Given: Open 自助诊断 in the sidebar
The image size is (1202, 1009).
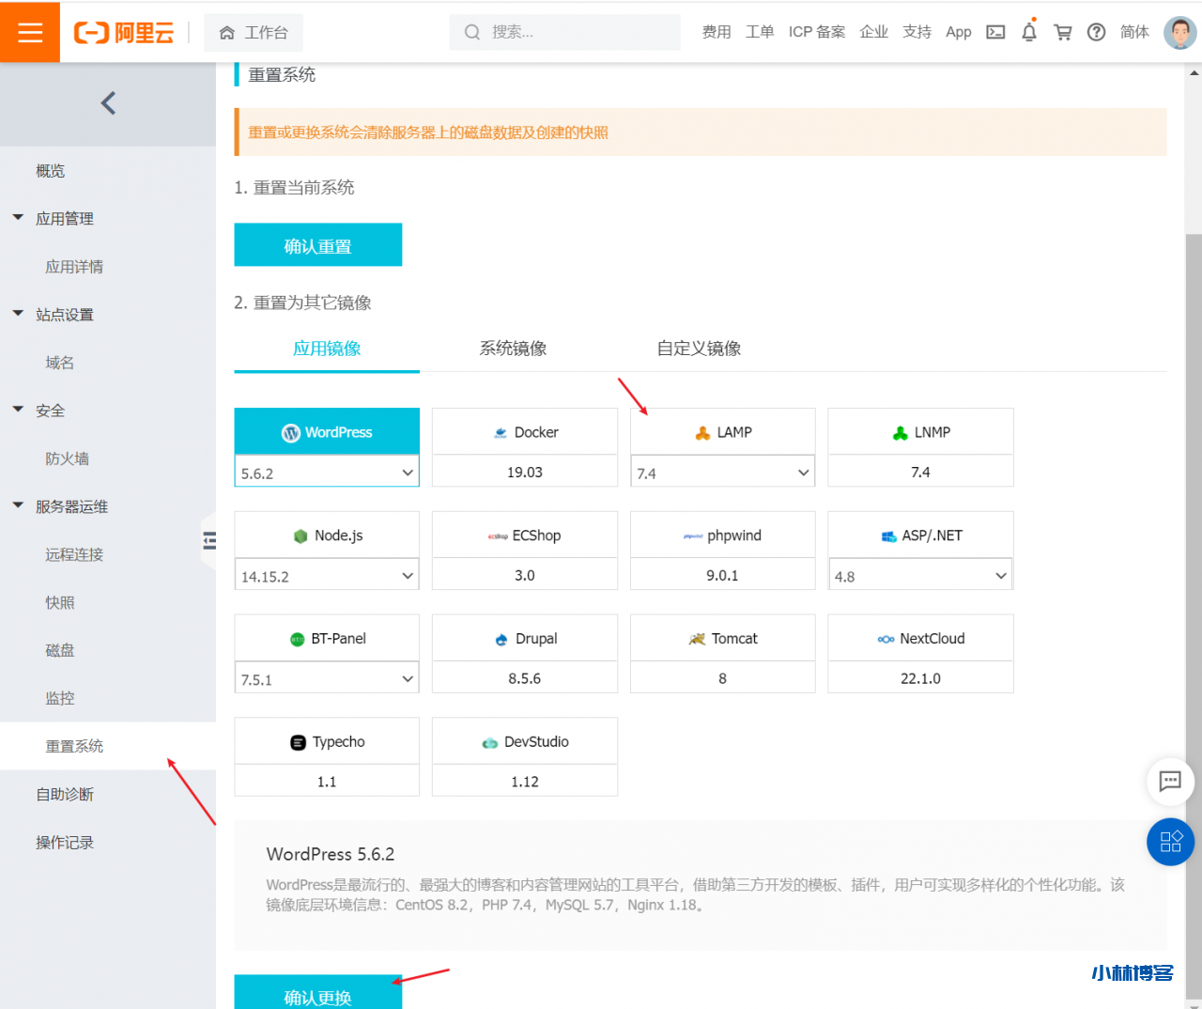Looking at the screenshot, I should tap(65, 794).
